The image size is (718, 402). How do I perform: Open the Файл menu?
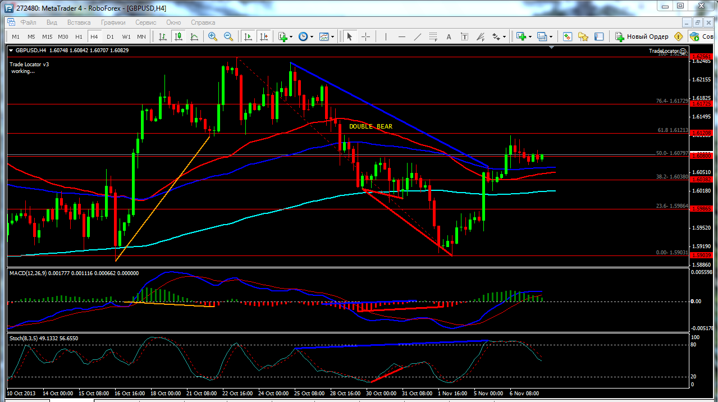28,22
